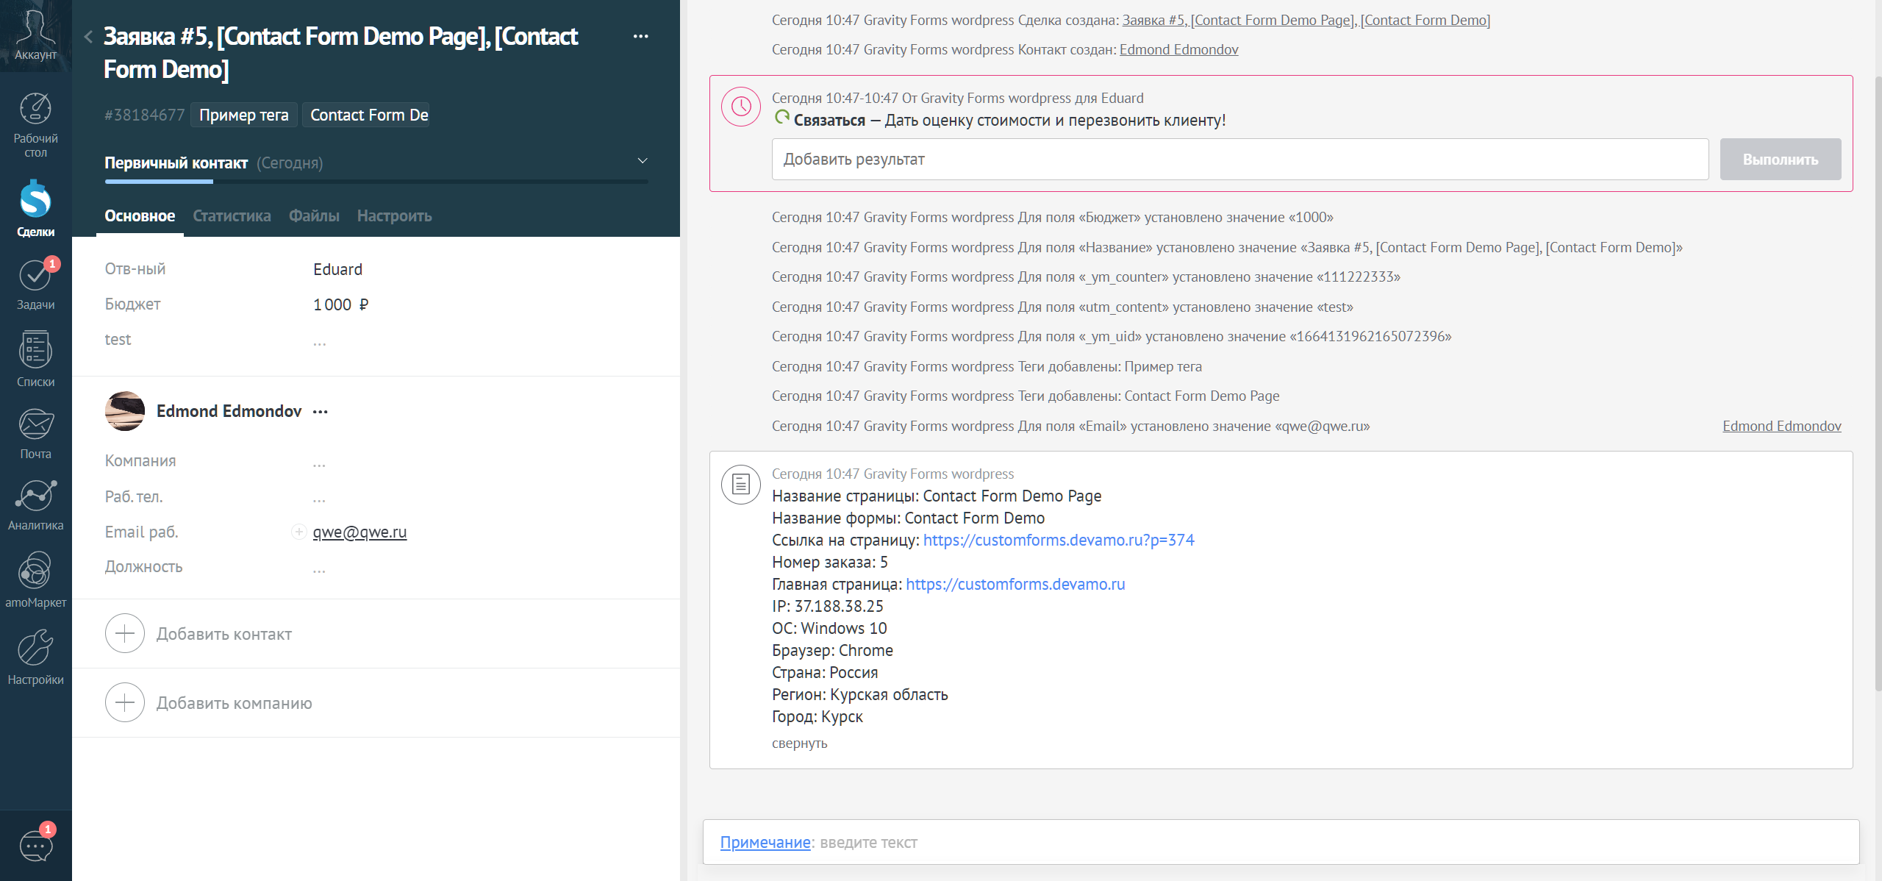Open the contact options menu next to Edmond Edmondov
The width and height of the screenshot is (1882, 881).
(320, 412)
